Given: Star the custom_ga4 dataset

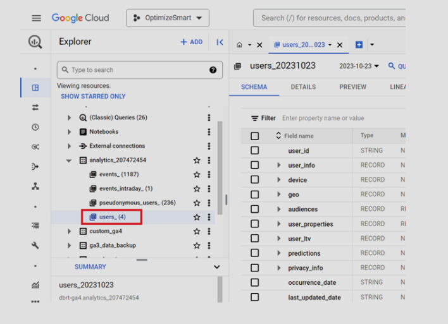Looking at the screenshot, I should click(x=197, y=231).
